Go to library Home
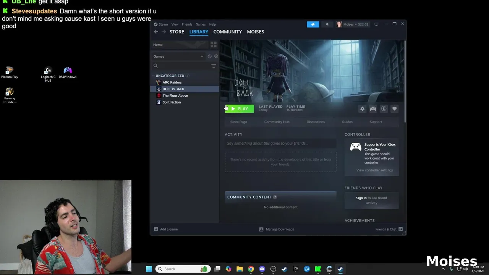 click(180, 45)
